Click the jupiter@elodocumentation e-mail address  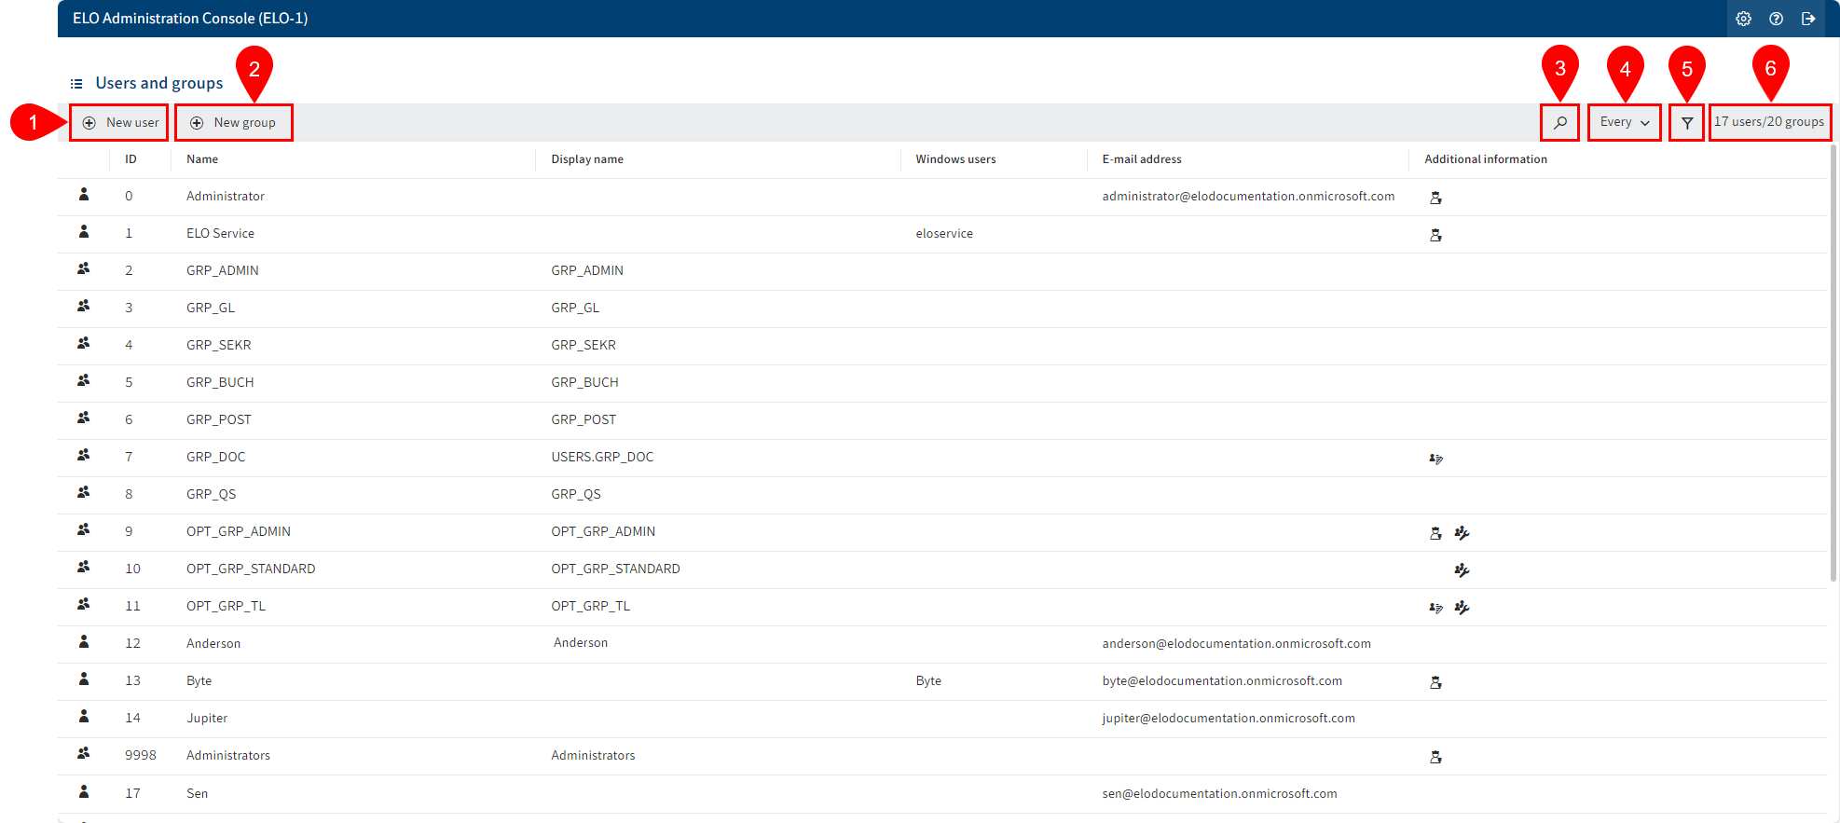(x=1229, y=719)
